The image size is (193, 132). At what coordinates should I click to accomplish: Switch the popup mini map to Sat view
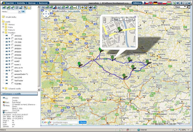[x=123, y=20]
